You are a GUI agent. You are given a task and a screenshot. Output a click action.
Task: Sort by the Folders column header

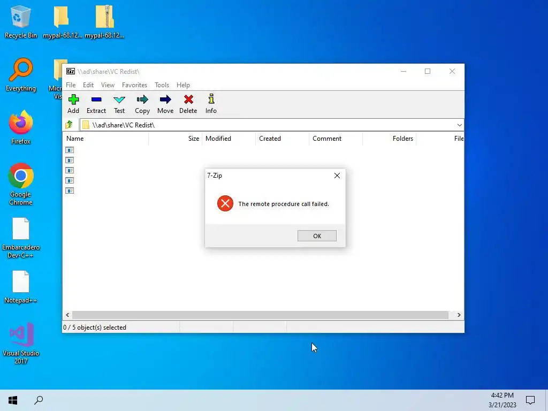[390, 139]
